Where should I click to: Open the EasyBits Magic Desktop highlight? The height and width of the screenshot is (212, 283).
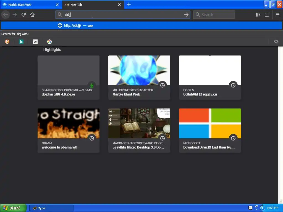[139, 130]
